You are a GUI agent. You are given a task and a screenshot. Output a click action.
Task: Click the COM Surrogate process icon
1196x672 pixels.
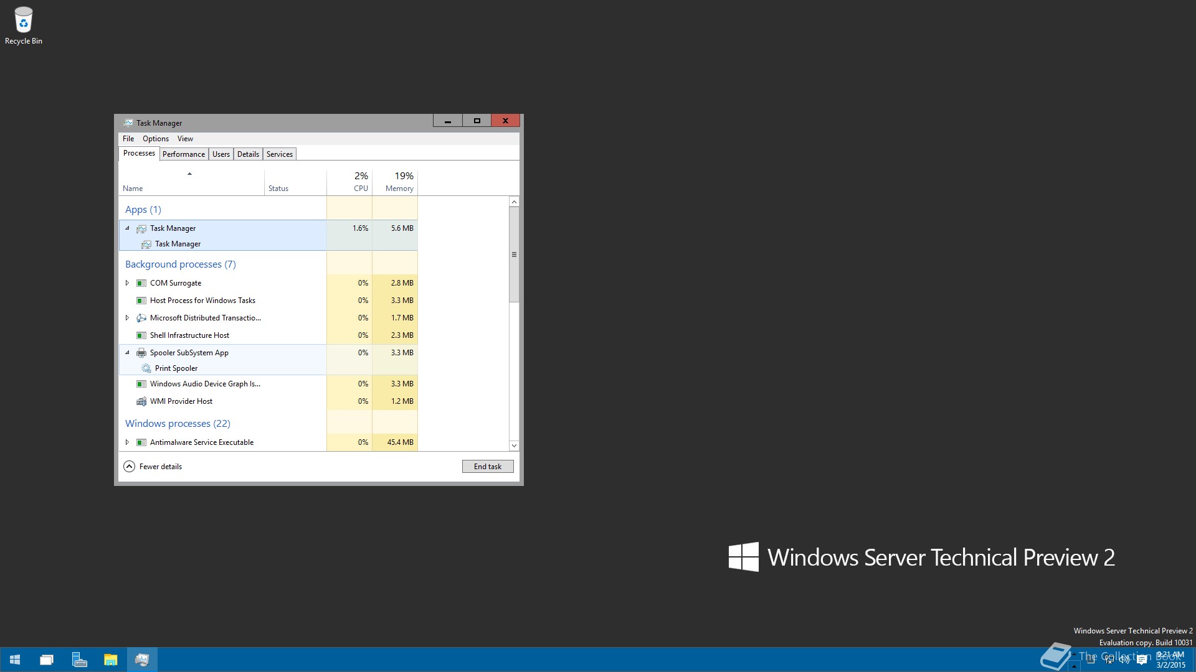(x=141, y=283)
